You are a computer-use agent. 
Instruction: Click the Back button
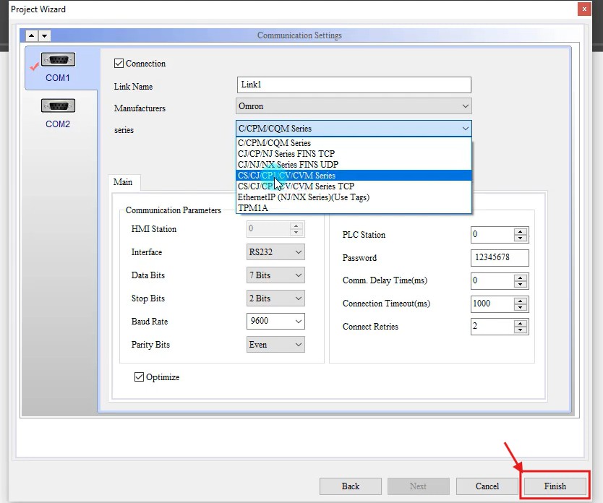coord(351,486)
